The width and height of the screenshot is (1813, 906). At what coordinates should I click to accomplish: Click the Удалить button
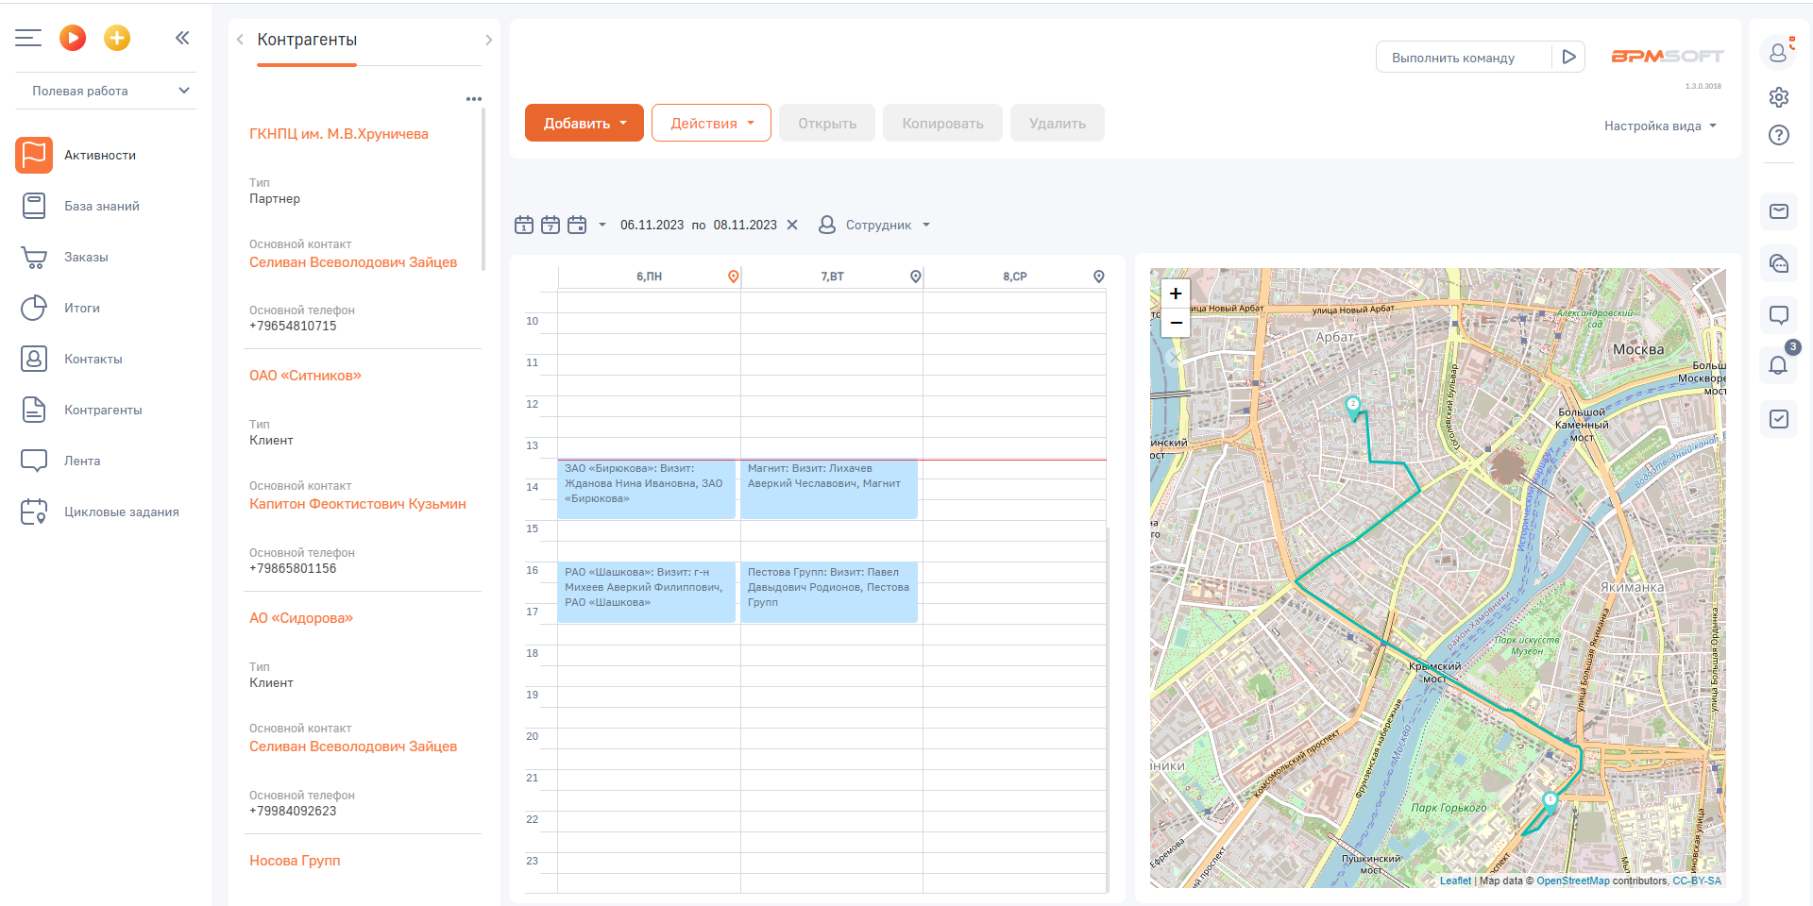tap(1058, 123)
